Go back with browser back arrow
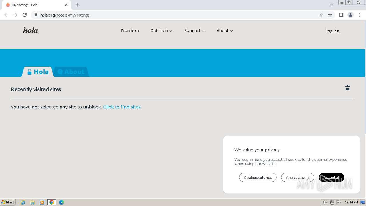This screenshot has height=206, width=366. point(6,15)
